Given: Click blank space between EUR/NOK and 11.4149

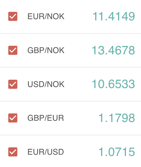Looking at the screenshot, I should click(x=78, y=16).
